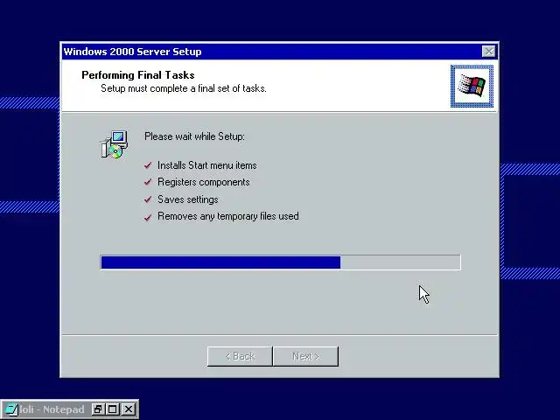Click the setup computer and CD icon
This screenshot has height=420, width=560.
tap(115, 144)
